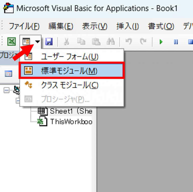Image resolution: width=193 pixels, height=192 pixels.
Task: Click the Save floppy disk icon
Action: point(49,41)
